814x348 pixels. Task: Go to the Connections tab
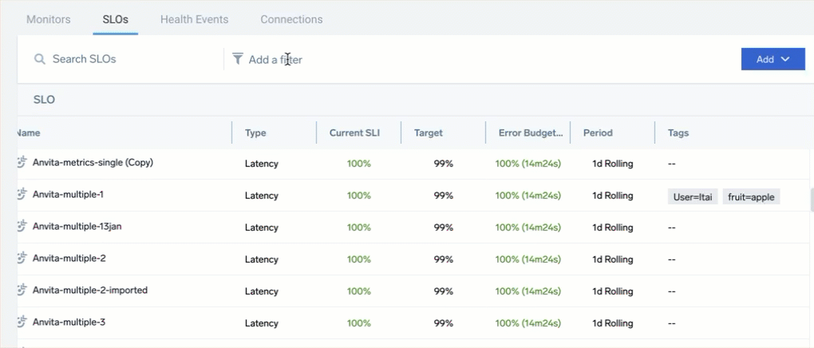click(291, 19)
